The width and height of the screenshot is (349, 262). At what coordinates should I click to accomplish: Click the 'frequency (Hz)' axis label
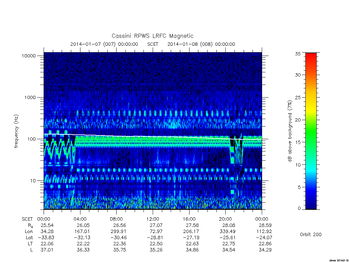[16, 131]
